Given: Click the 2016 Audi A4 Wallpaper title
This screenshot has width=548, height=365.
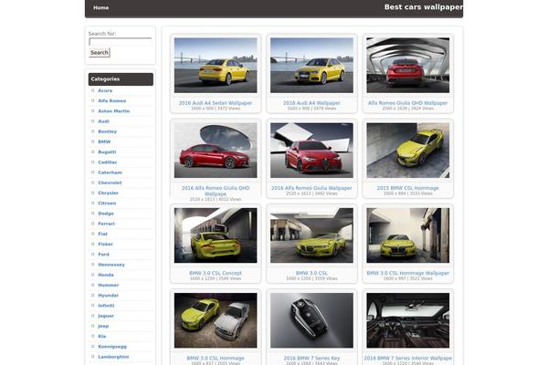Looking at the screenshot, I should coord(311,103).
